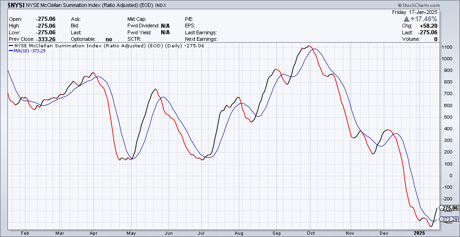Click the date Friday 17-Jan-2025
This screenshot has width=460, height=237.
tap(415, 12)
